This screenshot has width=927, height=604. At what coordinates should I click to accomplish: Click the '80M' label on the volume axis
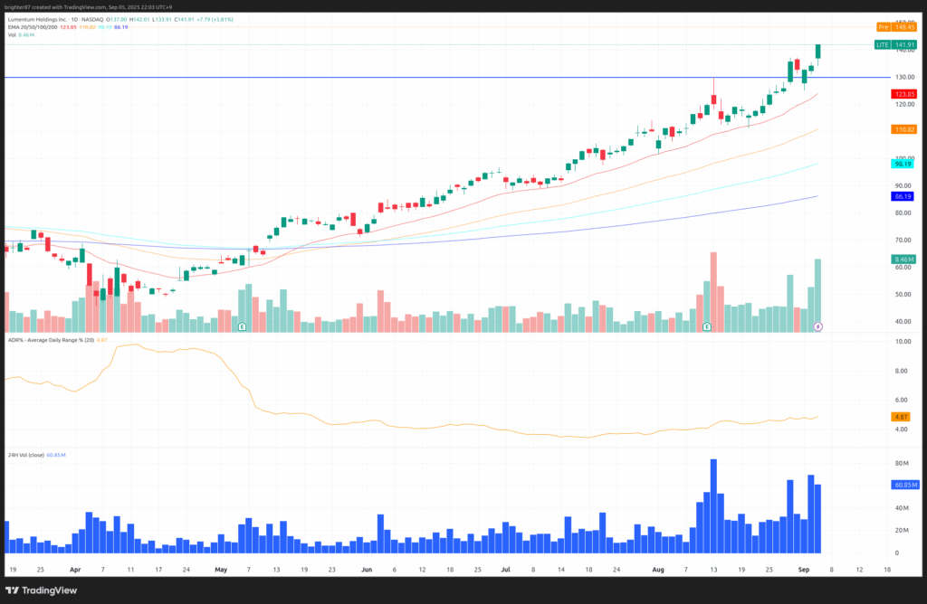pyautogui.click(x=902, y=464)
